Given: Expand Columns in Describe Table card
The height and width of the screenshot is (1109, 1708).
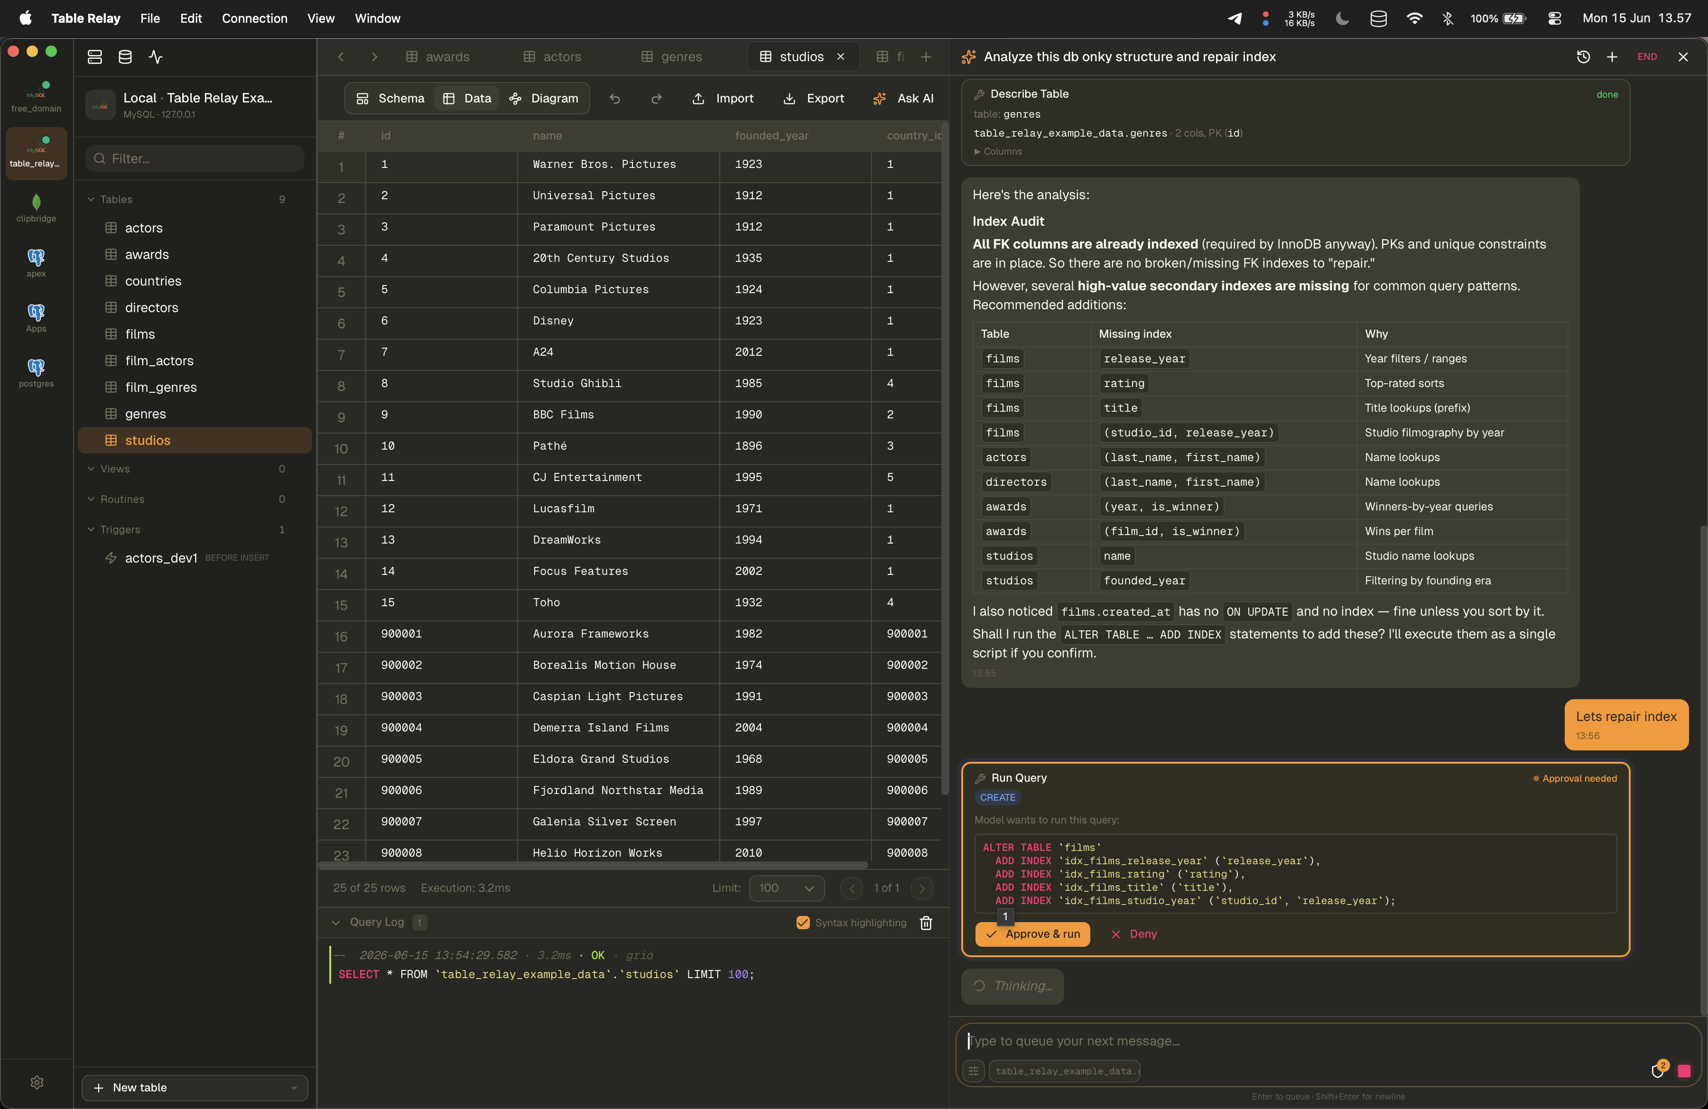Looking at the screenshot, I should tap(998, 151).
